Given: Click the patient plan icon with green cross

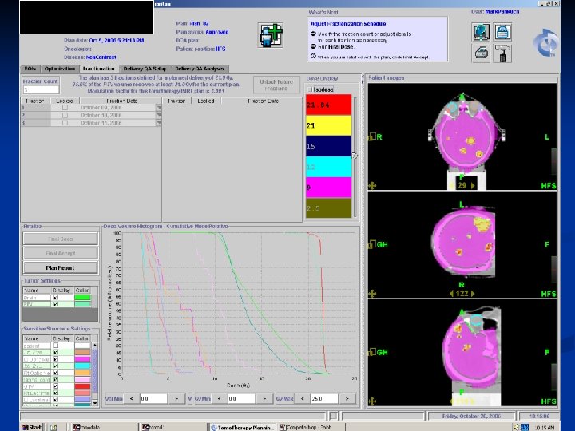Looking at the screenshot, I should [x=272, y=37].
